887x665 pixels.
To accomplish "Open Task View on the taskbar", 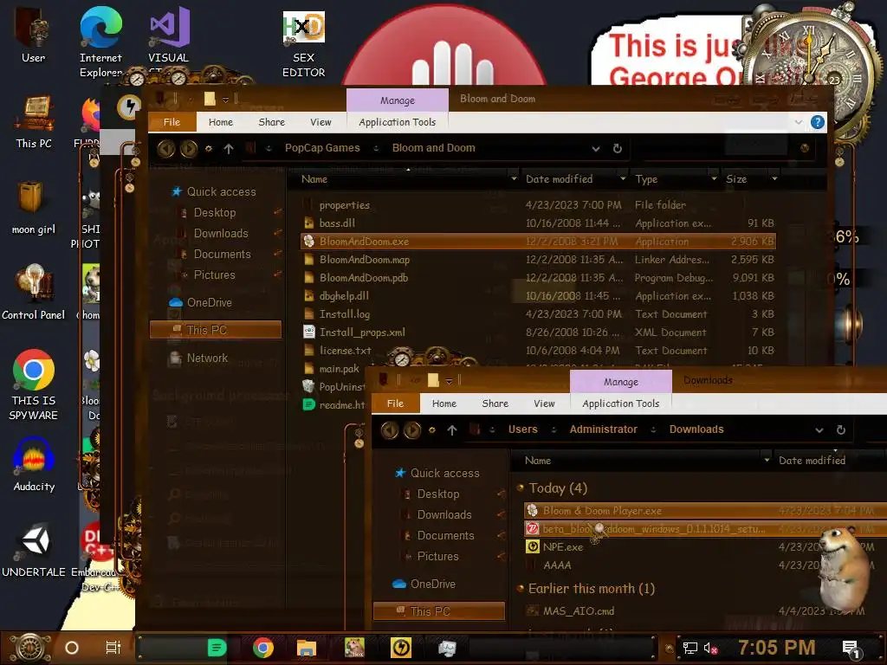I will 113,648.
